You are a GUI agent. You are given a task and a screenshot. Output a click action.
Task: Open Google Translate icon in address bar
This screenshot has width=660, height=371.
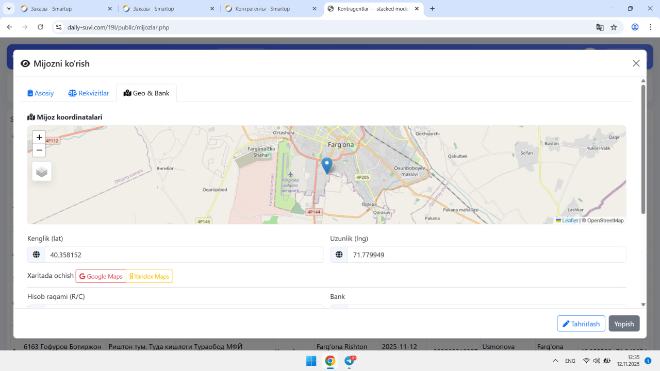tap(600, 27)
